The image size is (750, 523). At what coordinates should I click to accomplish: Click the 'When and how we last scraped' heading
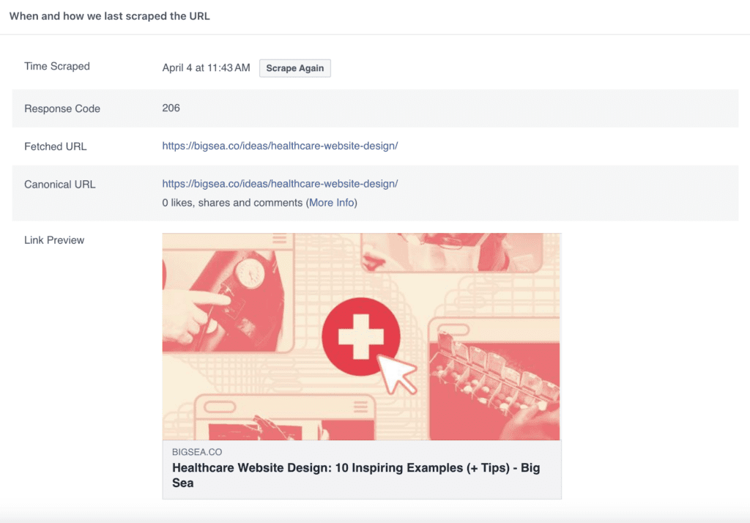(110, 16)
